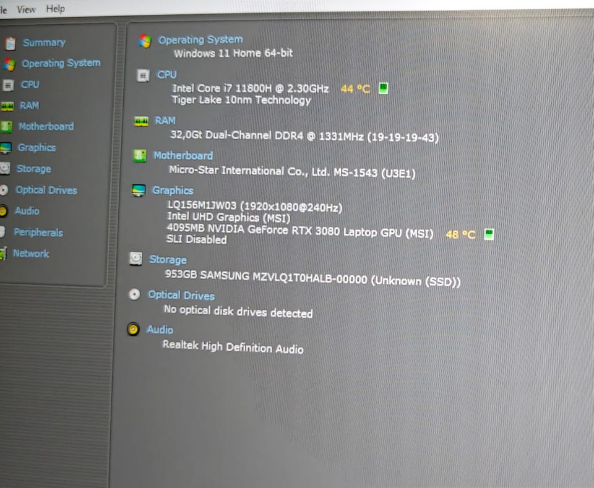Open Optical Drives in the sidebar
Viewport: 594px width, 488px height.
click(46, 190)
